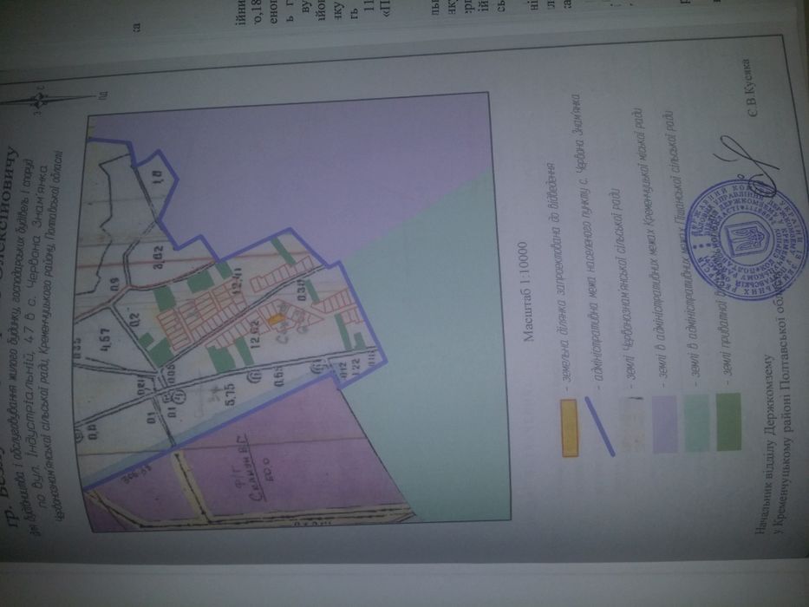Click the small orange plot on the map
This screenshot has height=607, width=809.
[276, 319]
